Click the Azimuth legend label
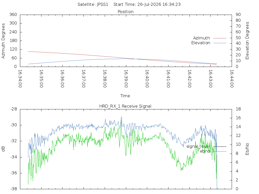The image size is (259, 194). tap(202, 38)
